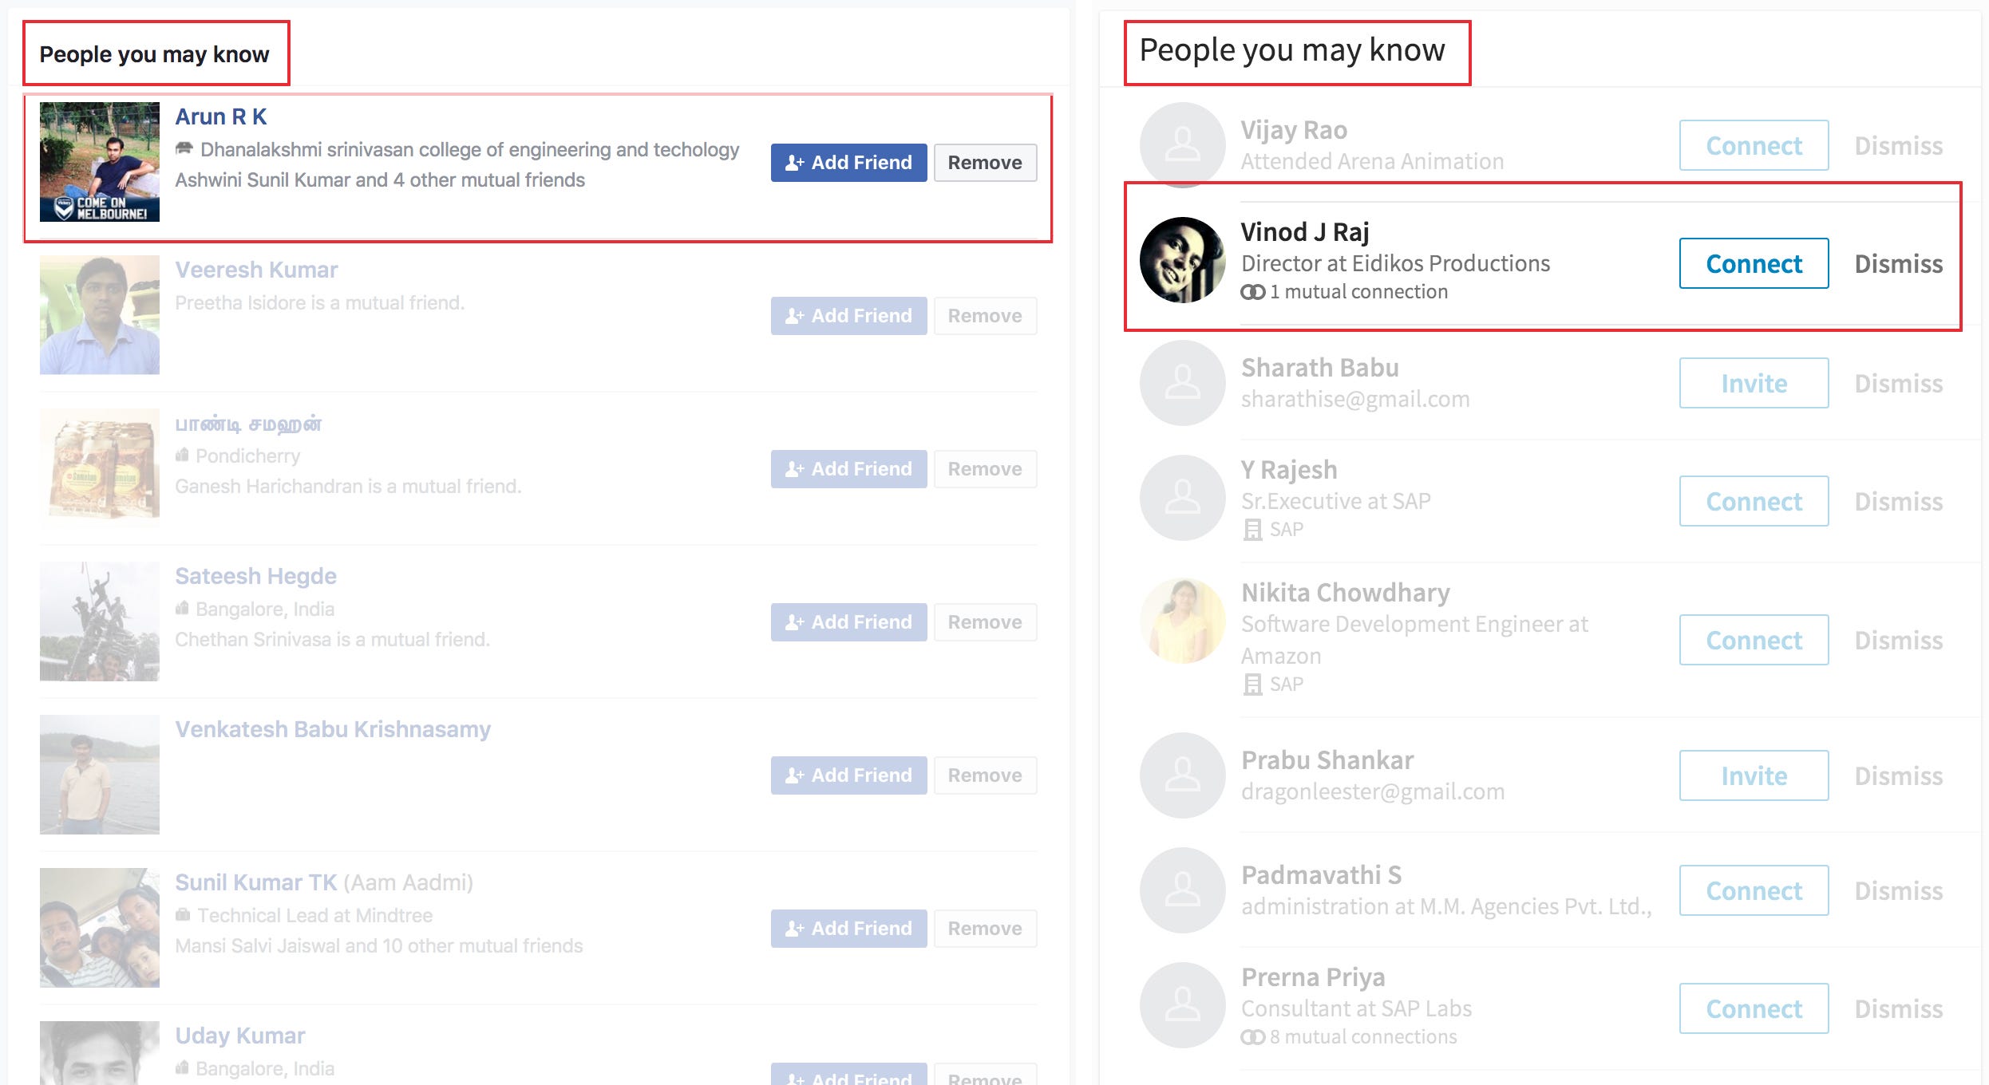
Task: Open Arun R K's profile link
Action: click(x=220, y=116)
